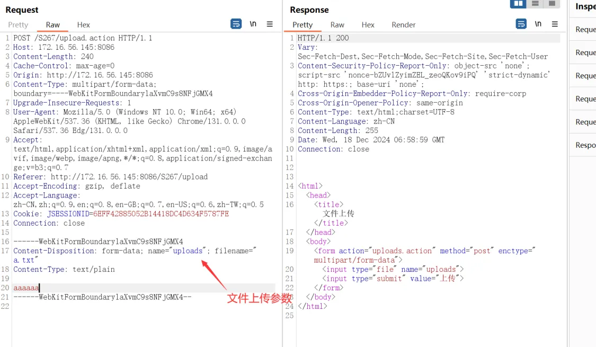Show non-printable characters (\n) in Response panel
Screen dimensions: 596x347
(538, 24)
